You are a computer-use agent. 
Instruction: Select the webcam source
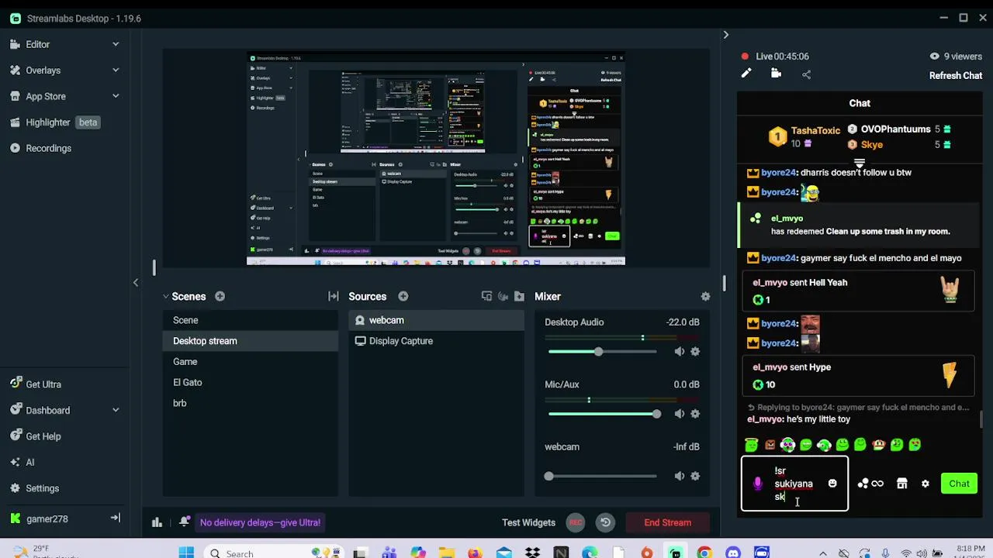point(436,320)
